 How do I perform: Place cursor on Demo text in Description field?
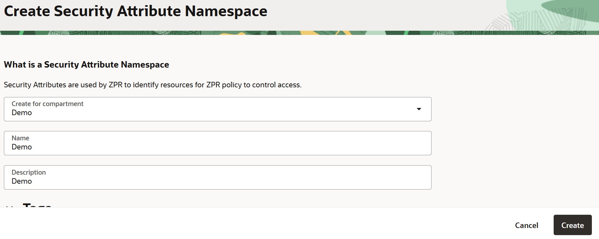coord(22,181)
